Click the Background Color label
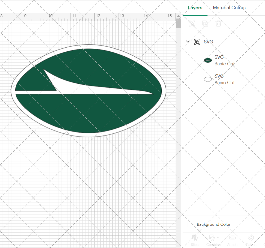 pos(213,224)
